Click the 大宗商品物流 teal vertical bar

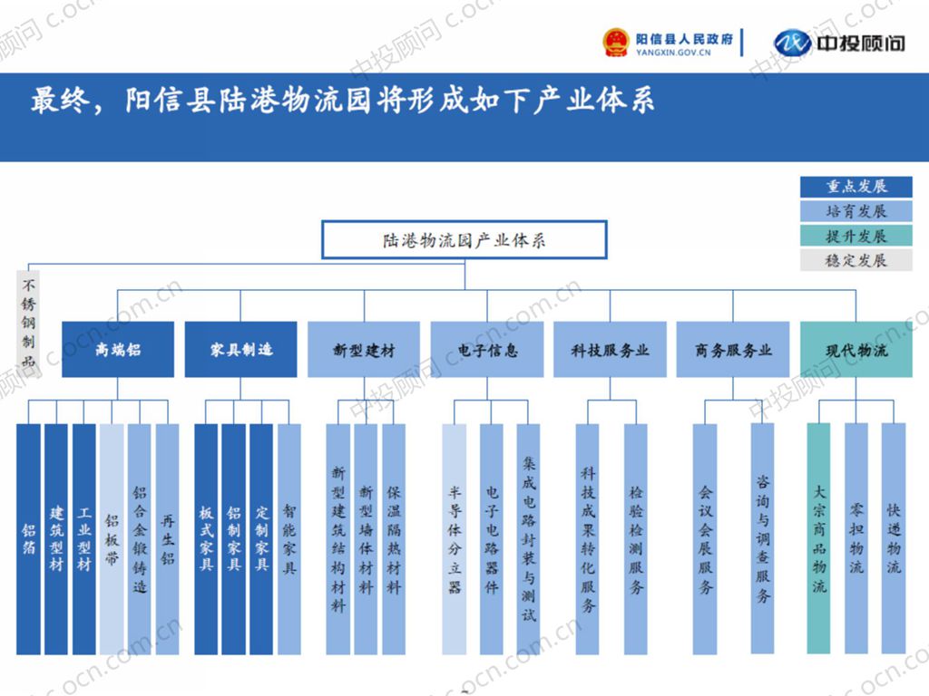tap(818, 538)
